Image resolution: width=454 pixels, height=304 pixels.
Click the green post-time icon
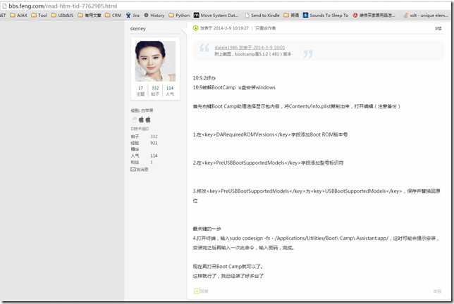tap(195, 28)
